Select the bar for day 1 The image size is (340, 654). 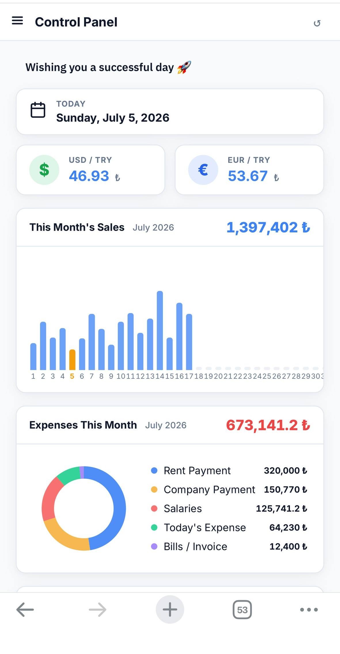pos(33,357)
